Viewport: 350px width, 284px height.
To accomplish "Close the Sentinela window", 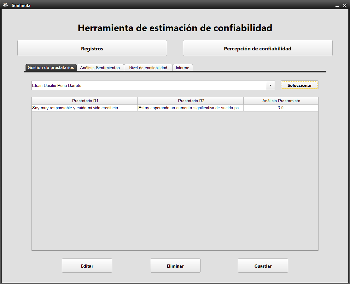I will click(x=345, y=5).
